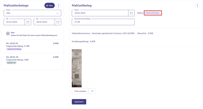Expand the Foto machen options arrow
Image resolution: width=203 pixels, height=109 pixels.
tap(92, 91)
